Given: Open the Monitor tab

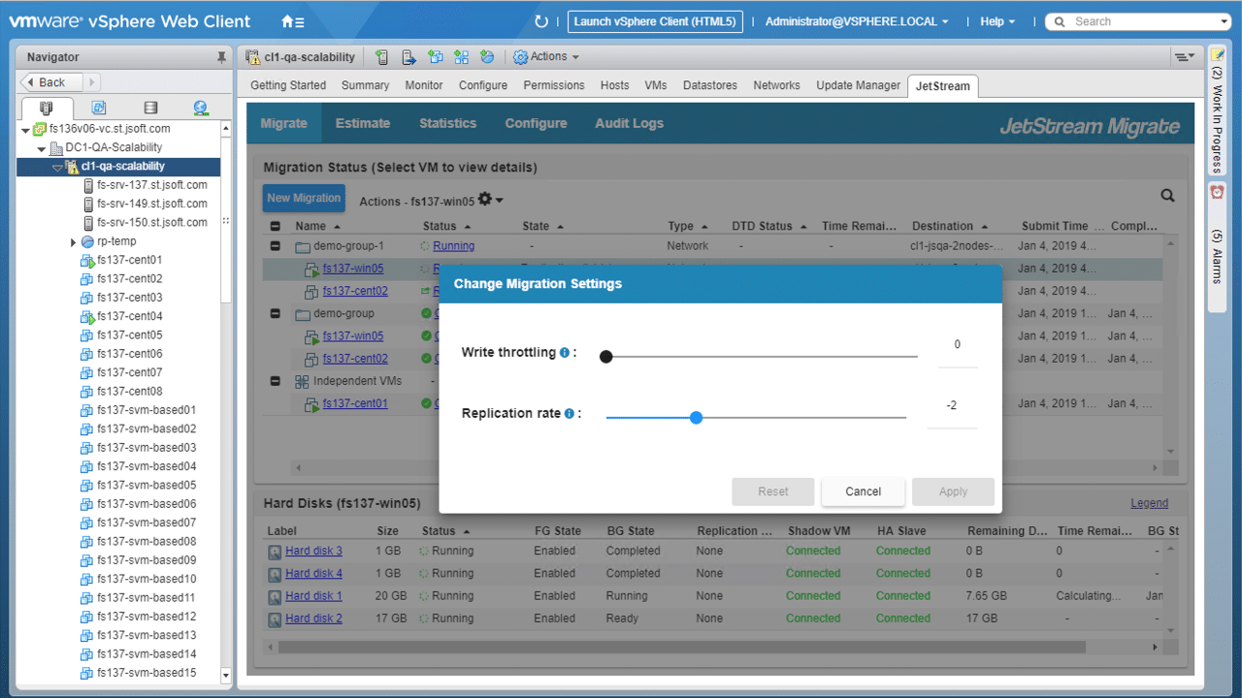Looking at the screenshot, I should click(424, 85).
